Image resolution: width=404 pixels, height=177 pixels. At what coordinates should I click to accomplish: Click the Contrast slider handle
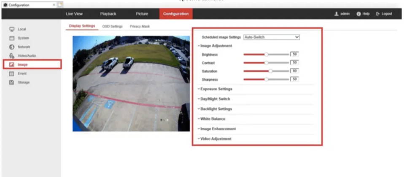coord(267,63)
